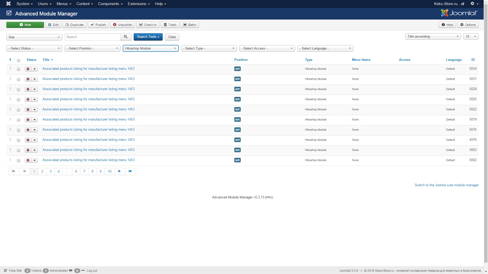Tick the checkbox for module ID 5002
The height and width of the screenshot is (274, 488).
tap(19, 161)
